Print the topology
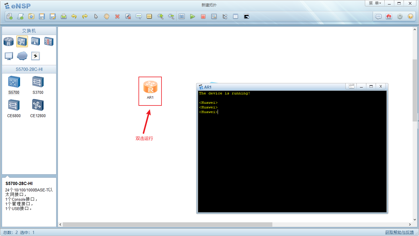The image size is (419, 236). pos(63,16)
